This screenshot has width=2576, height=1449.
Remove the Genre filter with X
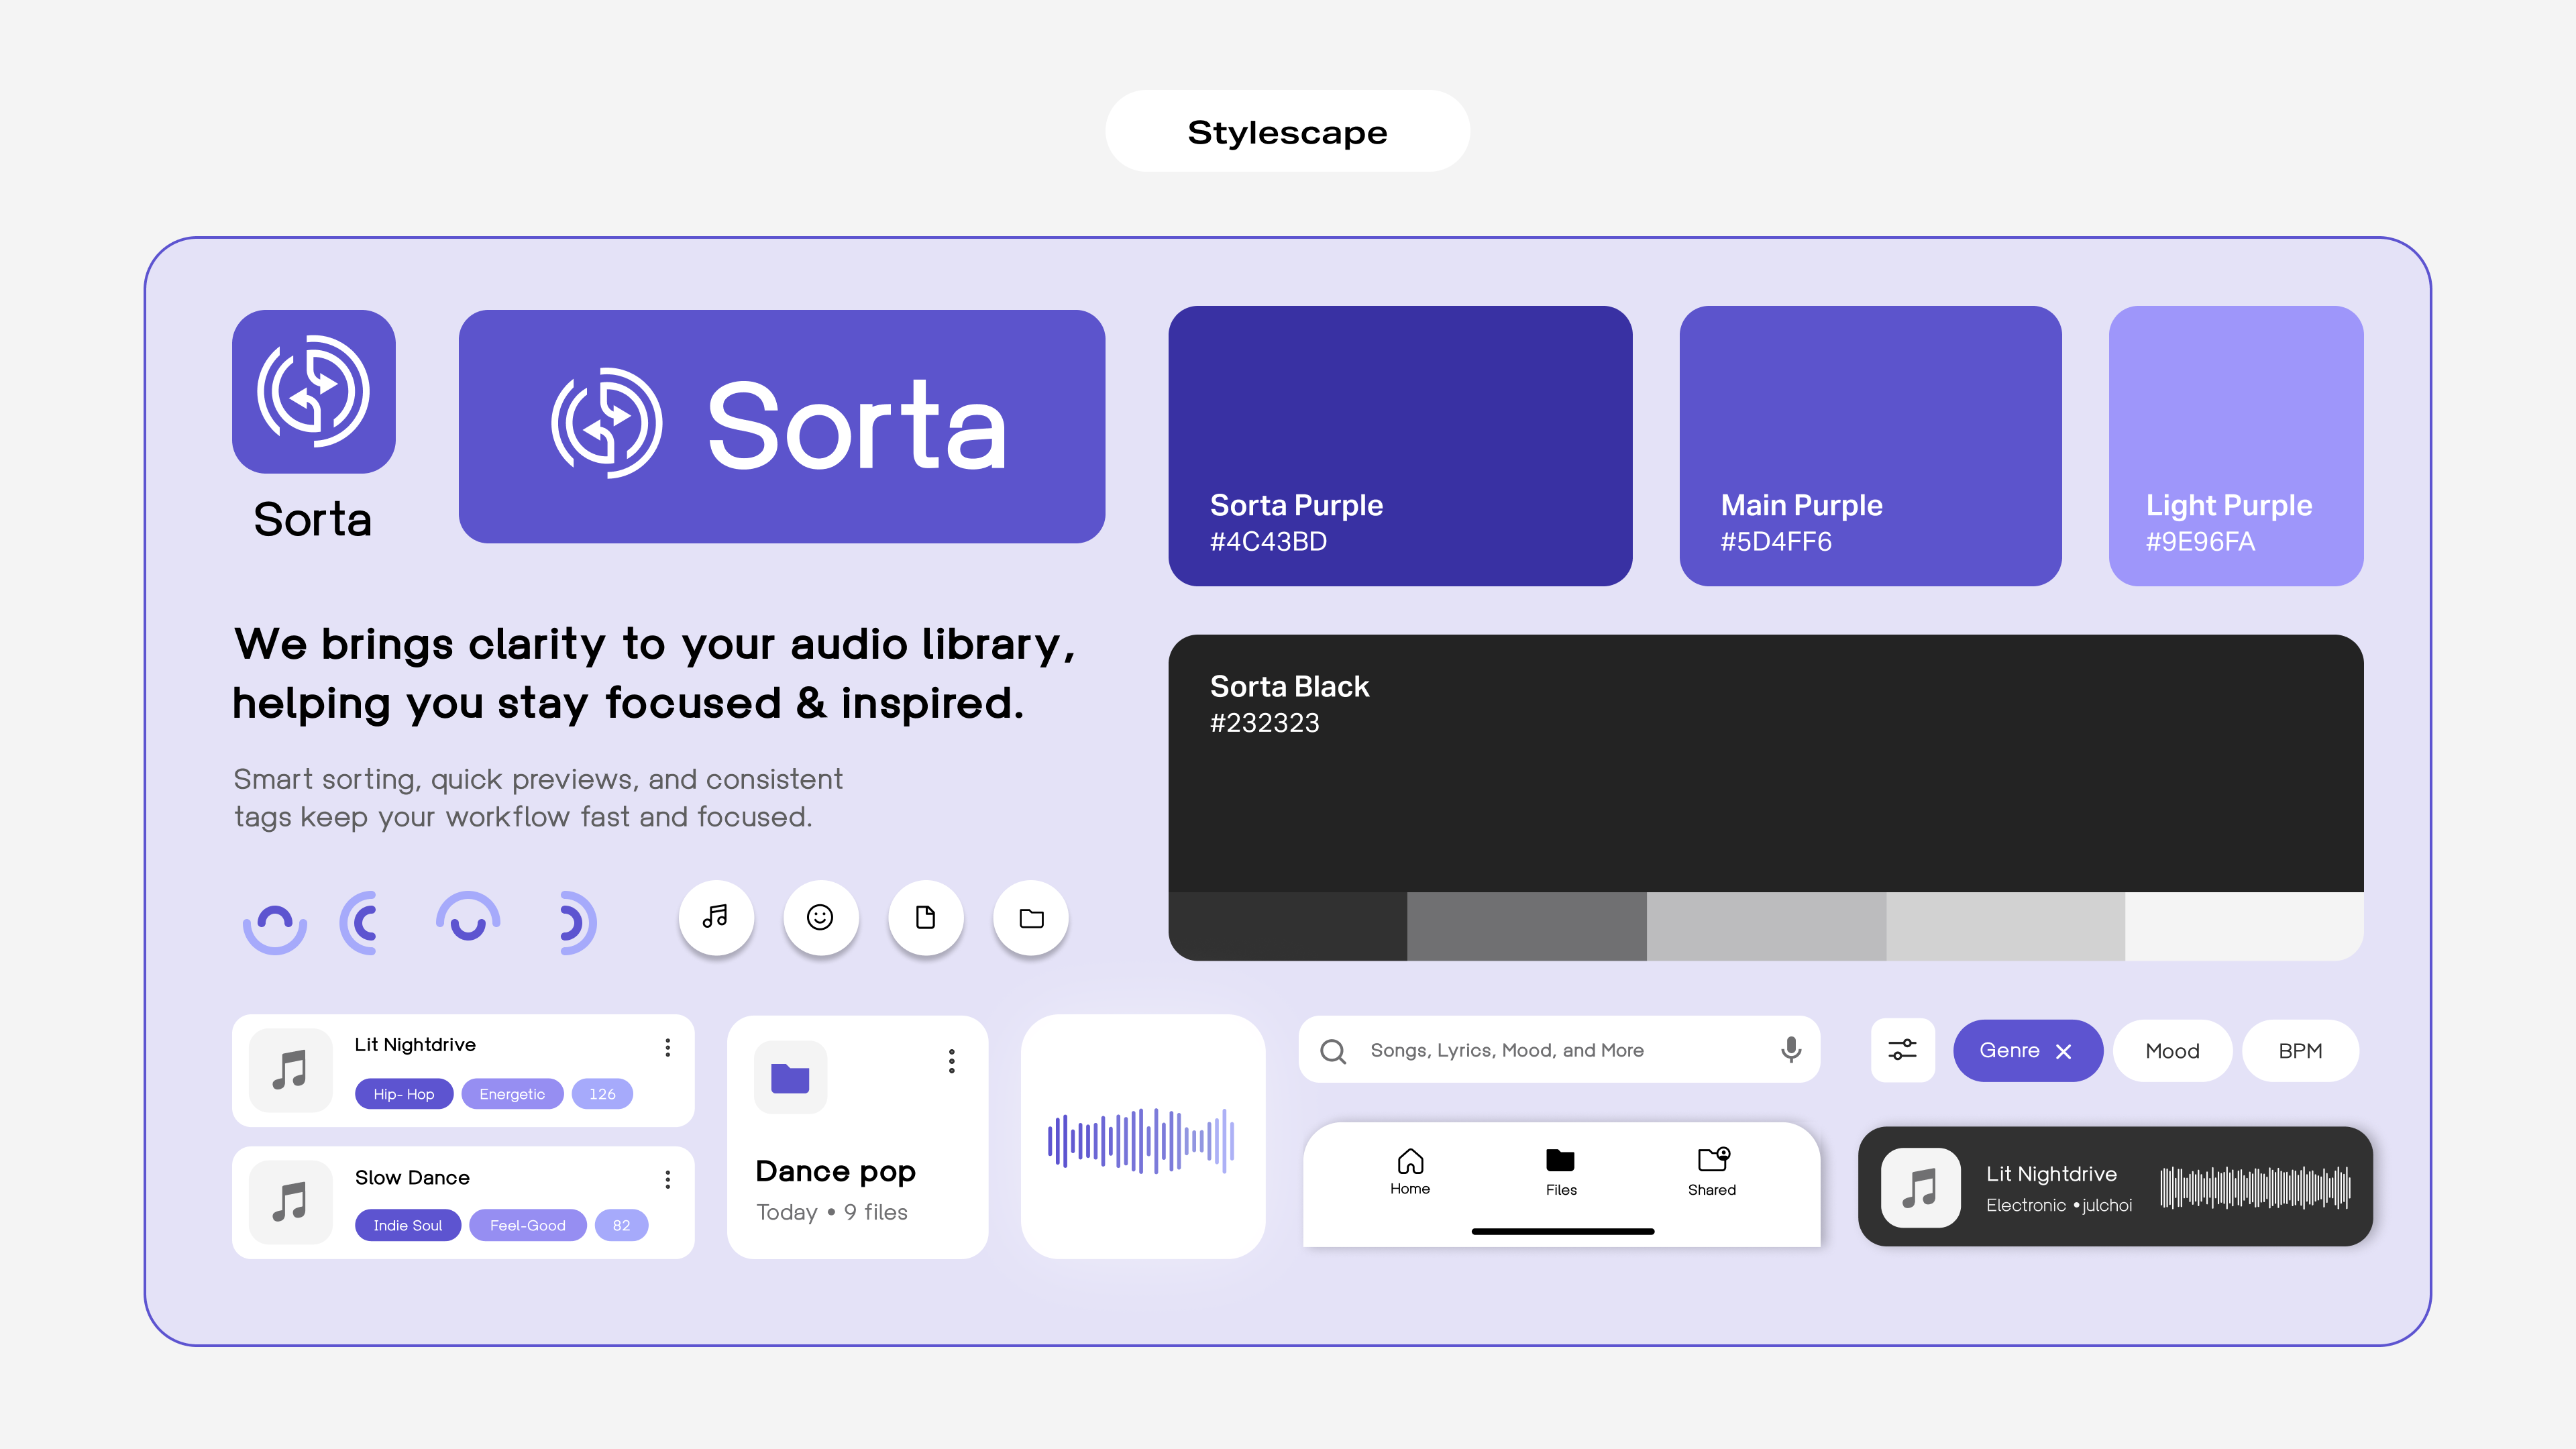[2064, 1051]
